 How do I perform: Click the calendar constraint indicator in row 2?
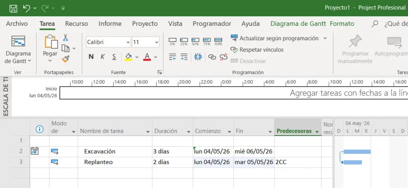point(35,151)
